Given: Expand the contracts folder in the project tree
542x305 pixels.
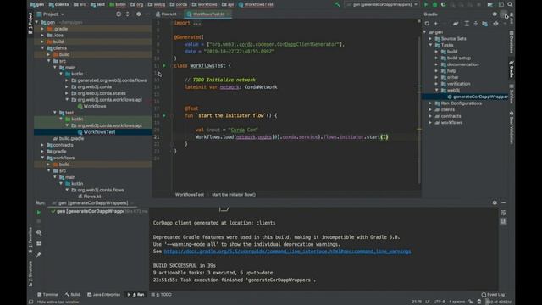Looking at the screenshot, I should click(x=42, y=145).
